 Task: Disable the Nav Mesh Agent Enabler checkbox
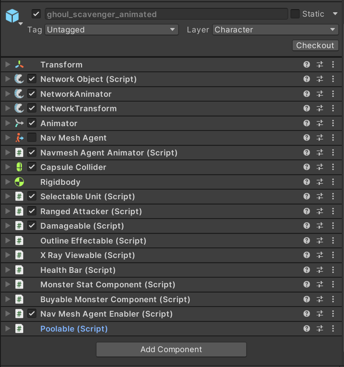coord(32,314)
